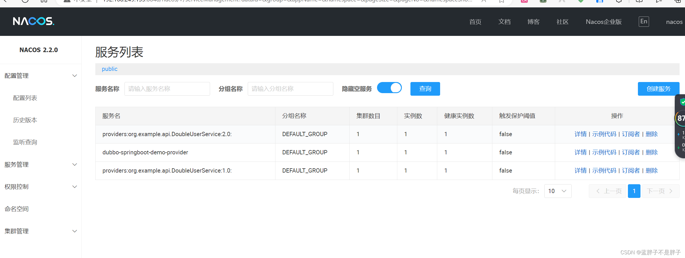Toggle the 隐藏空服务 switch

389,88
